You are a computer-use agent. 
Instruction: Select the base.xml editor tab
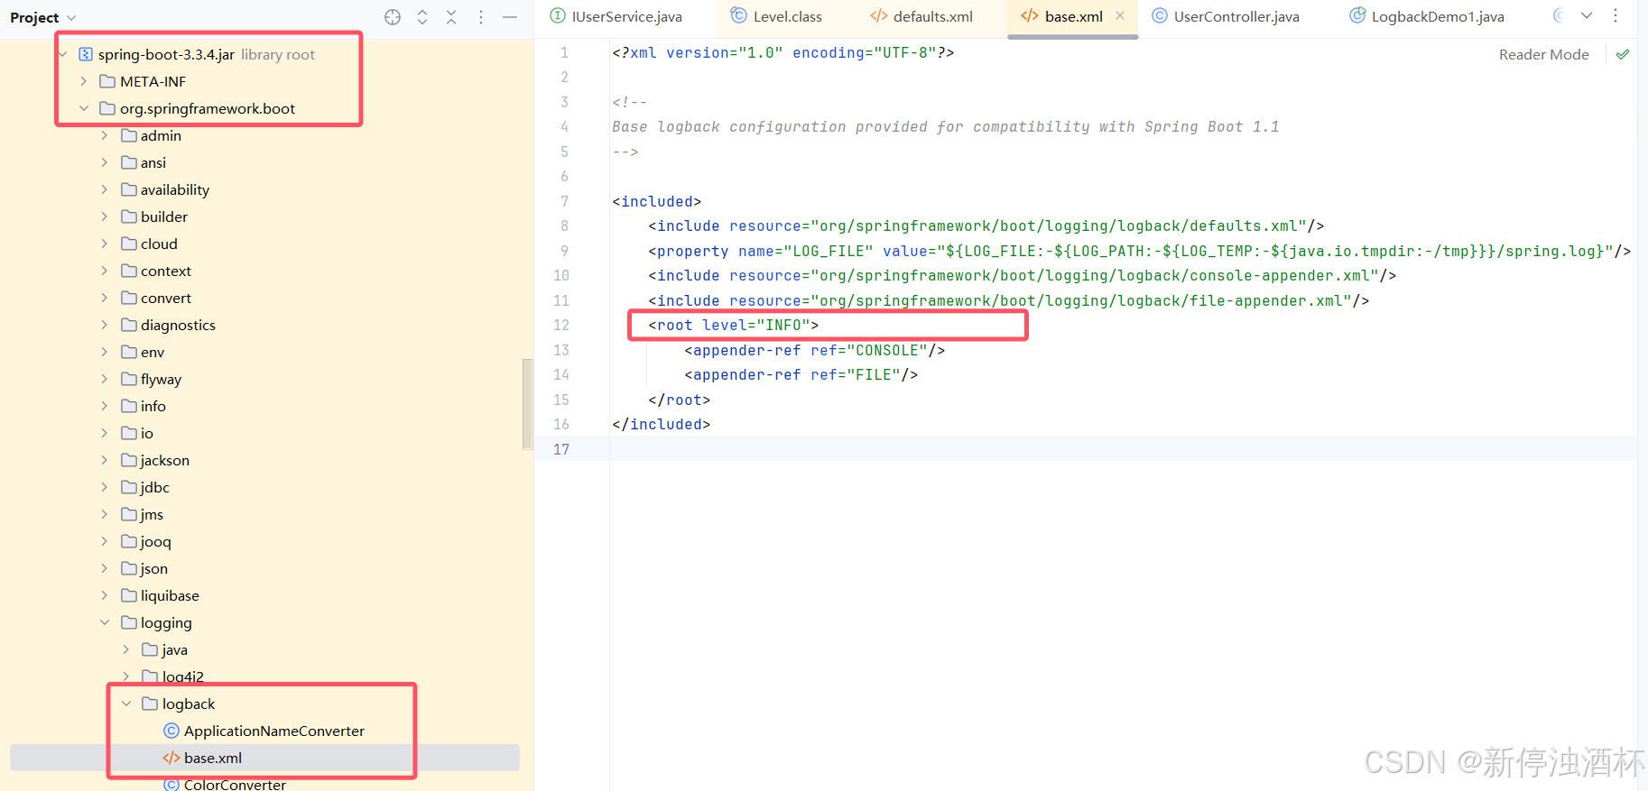1073,16
